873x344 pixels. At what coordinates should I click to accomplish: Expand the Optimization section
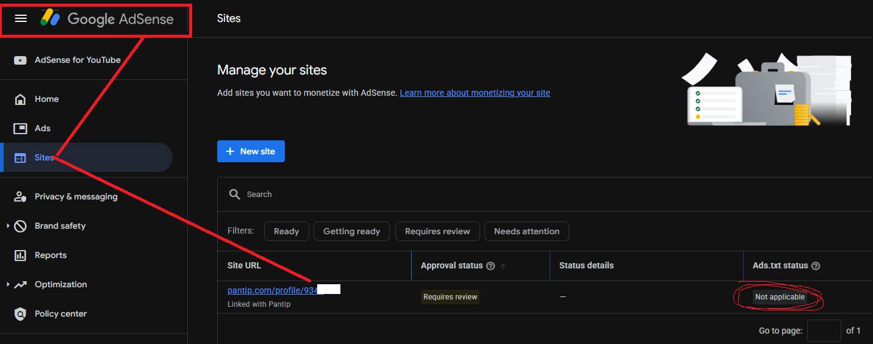(8, 284)
